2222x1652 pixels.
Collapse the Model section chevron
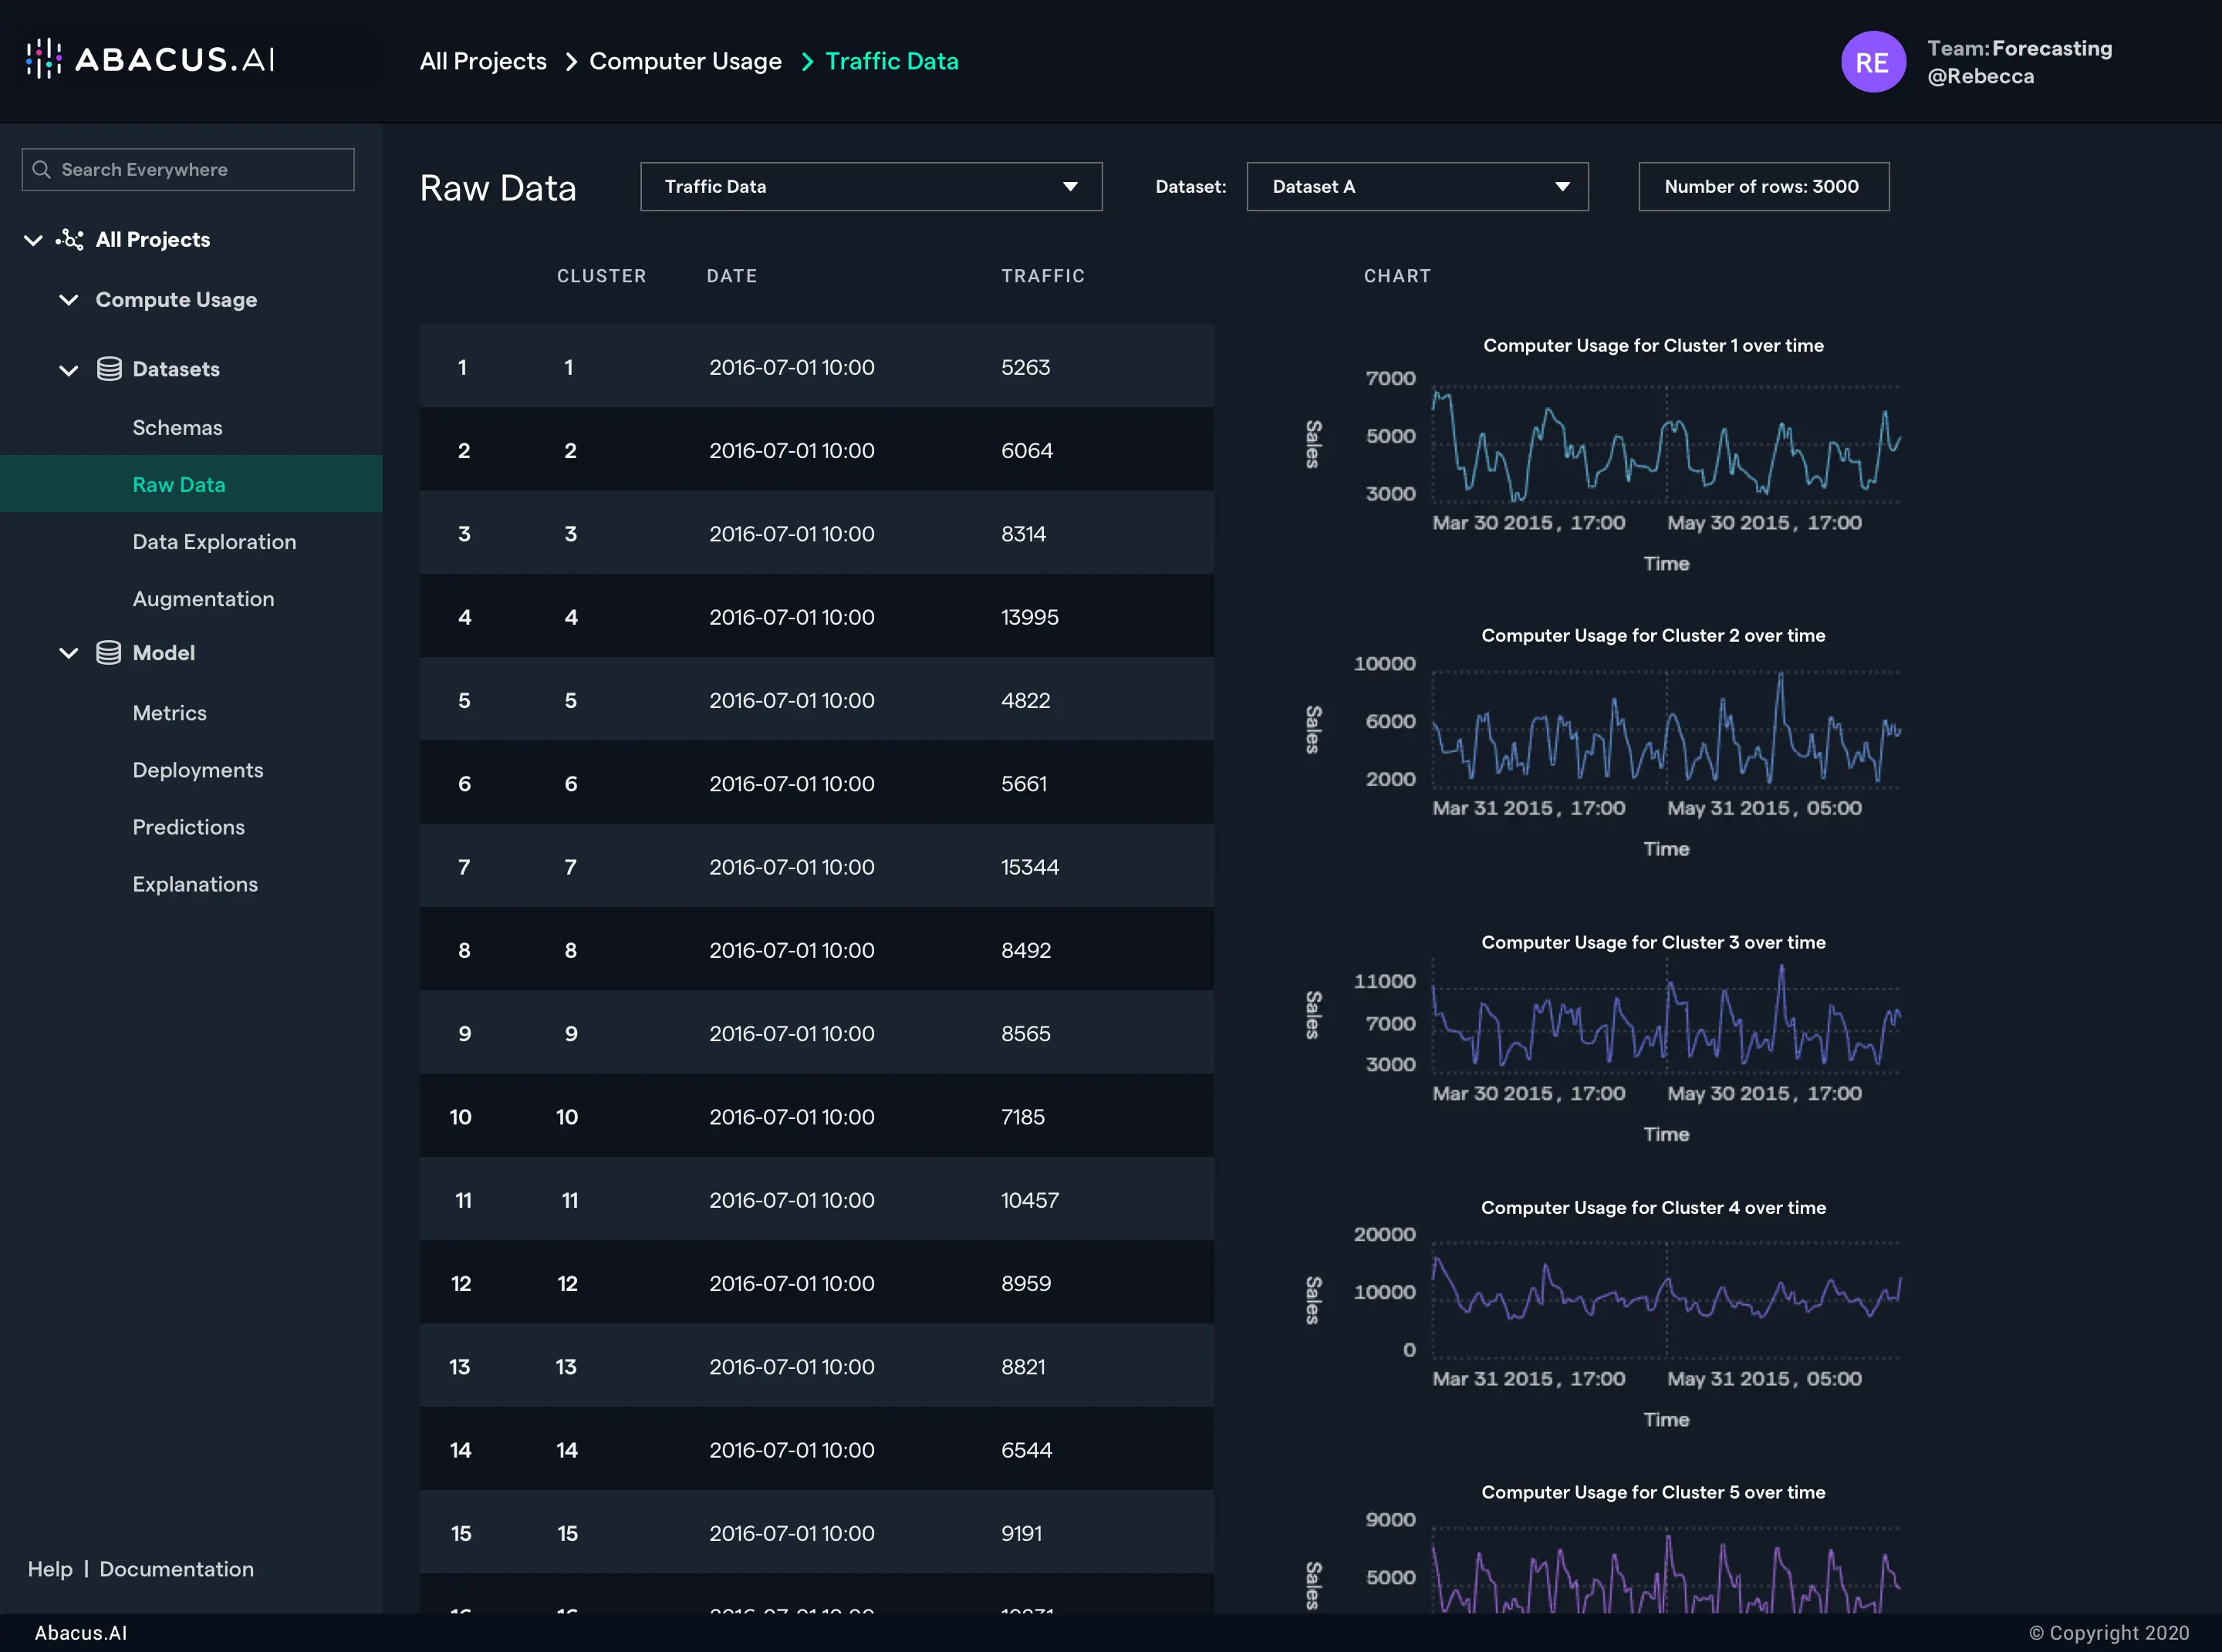[69, 653]
